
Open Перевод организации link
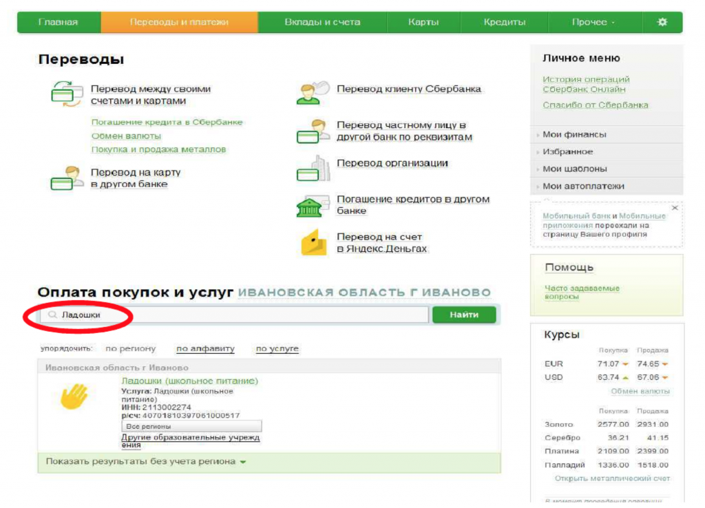click(x=392, y=163)
